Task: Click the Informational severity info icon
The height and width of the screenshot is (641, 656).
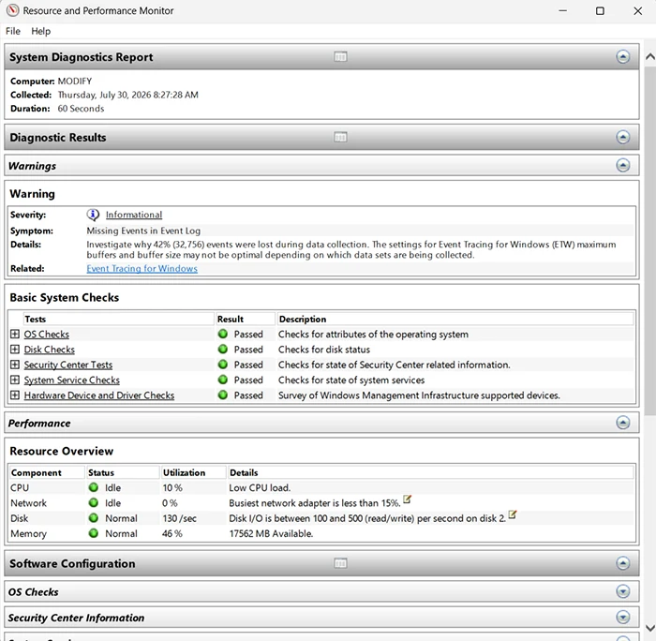Action: [x=93, y=215]
